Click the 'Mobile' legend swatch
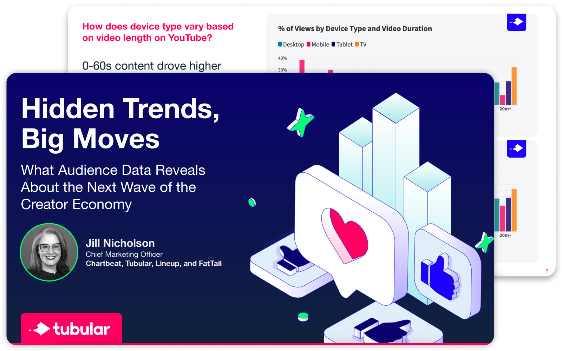562x351 pixels. point(308,44)
